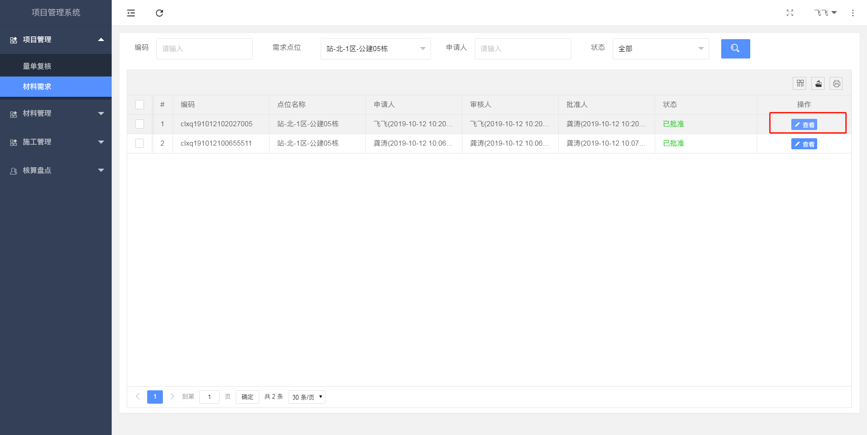Tick the select-all checkbox in table header
This screenshot has height=435, width=867.
pos(139,105)
